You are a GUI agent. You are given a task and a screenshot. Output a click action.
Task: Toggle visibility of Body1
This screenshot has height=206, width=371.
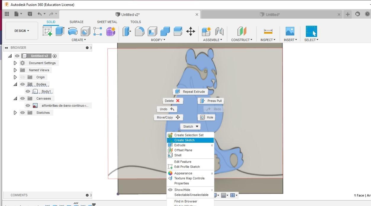click(x=28, y=91)
